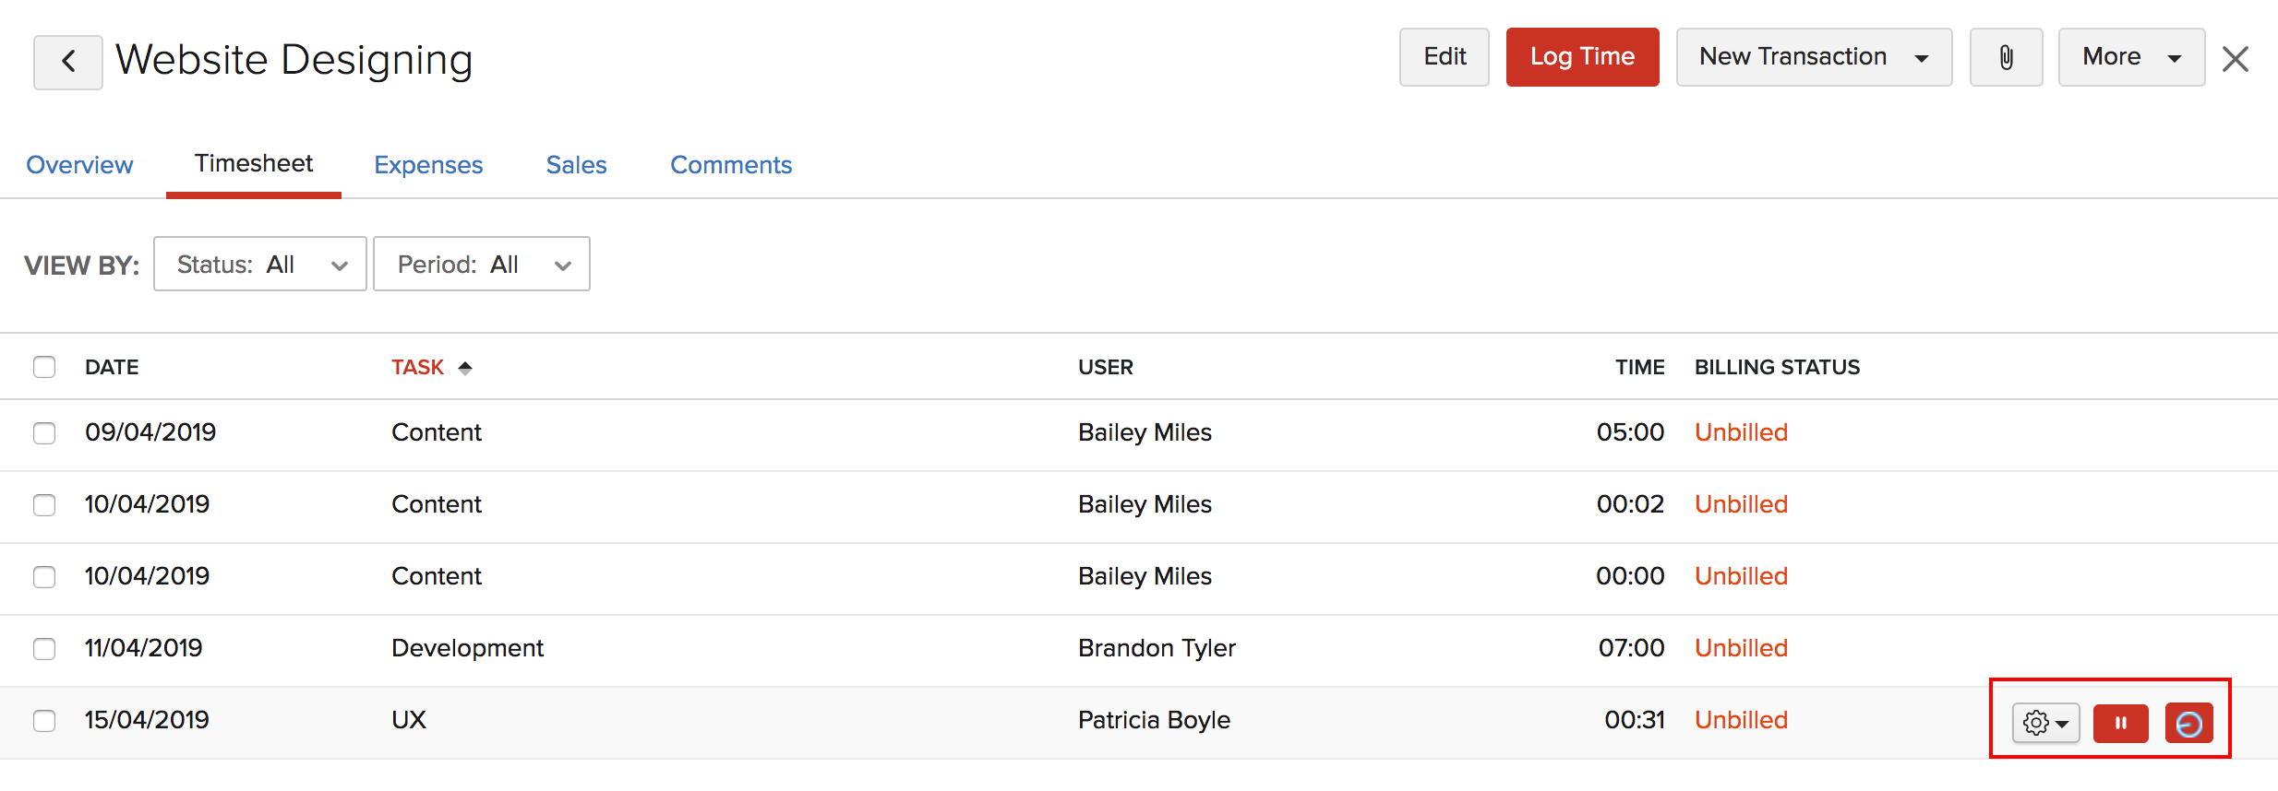Go to the Expenses tab

coord(428,165)
